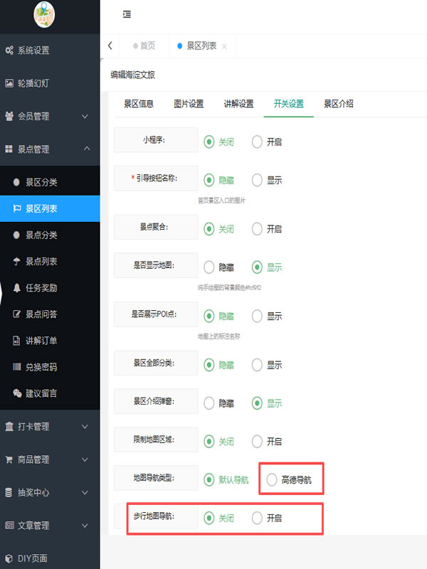Expand 抽奖中心 chevron
This screenshot has width=427, height=569.
[85, 492]
